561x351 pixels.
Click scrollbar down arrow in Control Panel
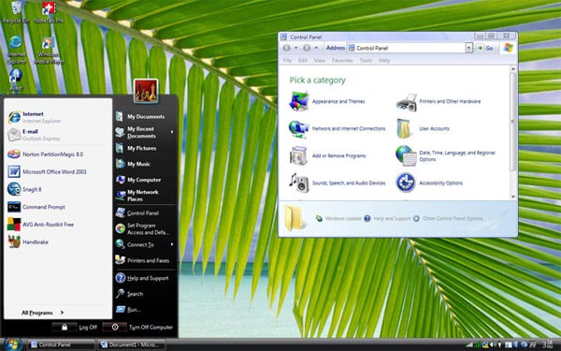513,197
